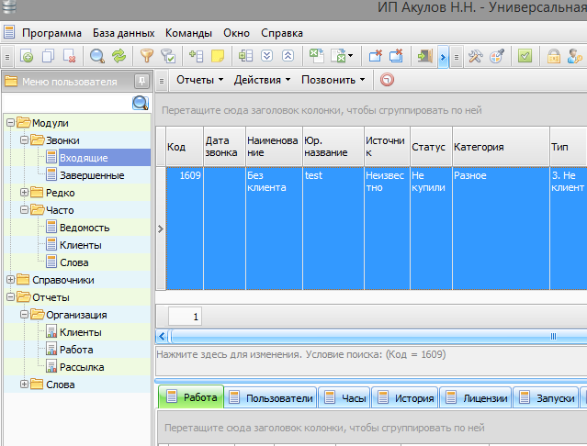This screenshot has height=446, width=587.
Task: Switch to the История tab
Action: (405, 397)
